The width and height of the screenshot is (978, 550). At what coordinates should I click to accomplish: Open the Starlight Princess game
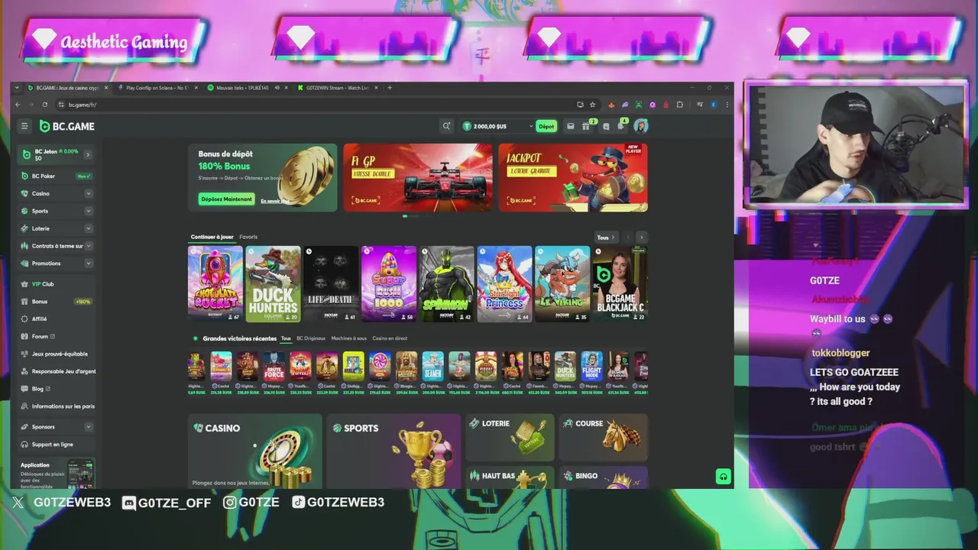504,283
